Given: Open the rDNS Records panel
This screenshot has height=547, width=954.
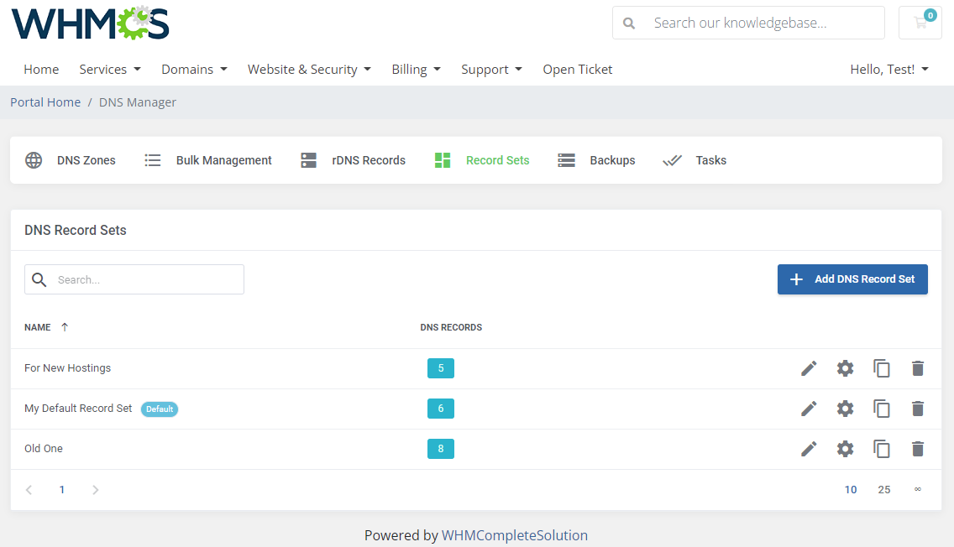Looking at the screenshot, I should coord(307,159).
